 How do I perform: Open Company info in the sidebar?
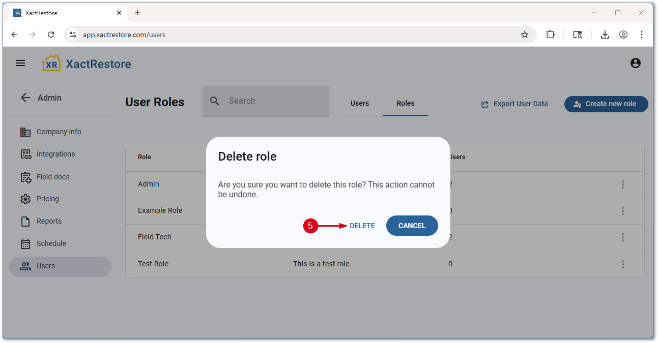click(x=59, y=132)
